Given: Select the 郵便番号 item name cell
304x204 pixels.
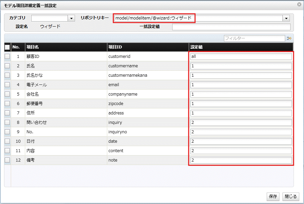Looking at the screenshot, I should click(66, 103).
